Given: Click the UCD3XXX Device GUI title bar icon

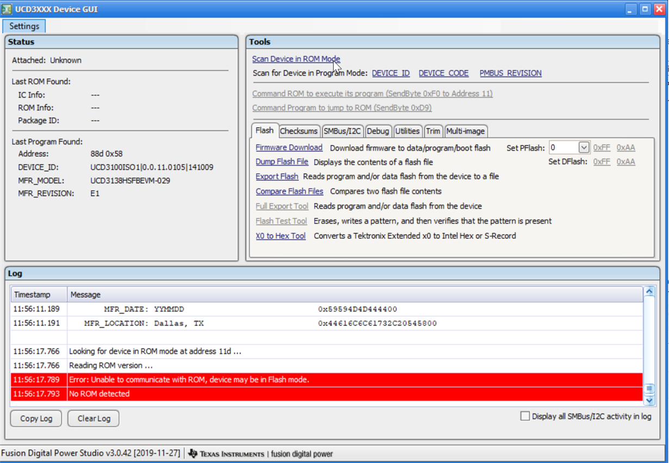Looking at the screenshot, I should click(x=7, y=9).
